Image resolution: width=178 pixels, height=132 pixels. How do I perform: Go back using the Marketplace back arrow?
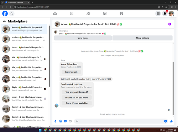(x=4, y=21)
